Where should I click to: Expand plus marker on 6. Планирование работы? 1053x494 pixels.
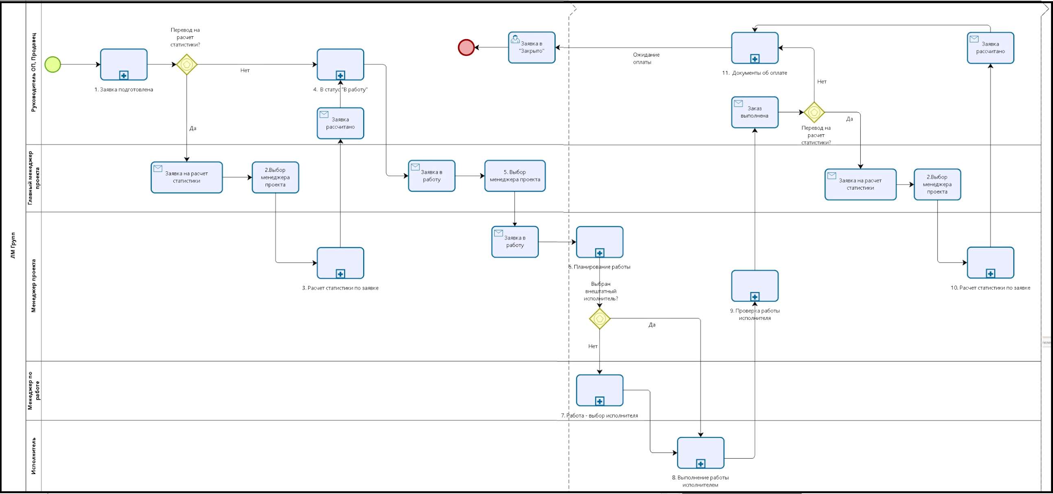pos(600,253)
